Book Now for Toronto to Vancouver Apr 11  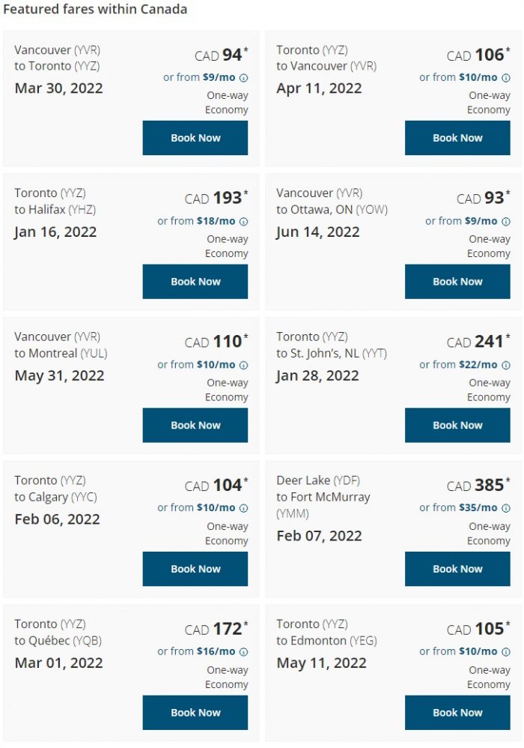(x=457, y=138)
